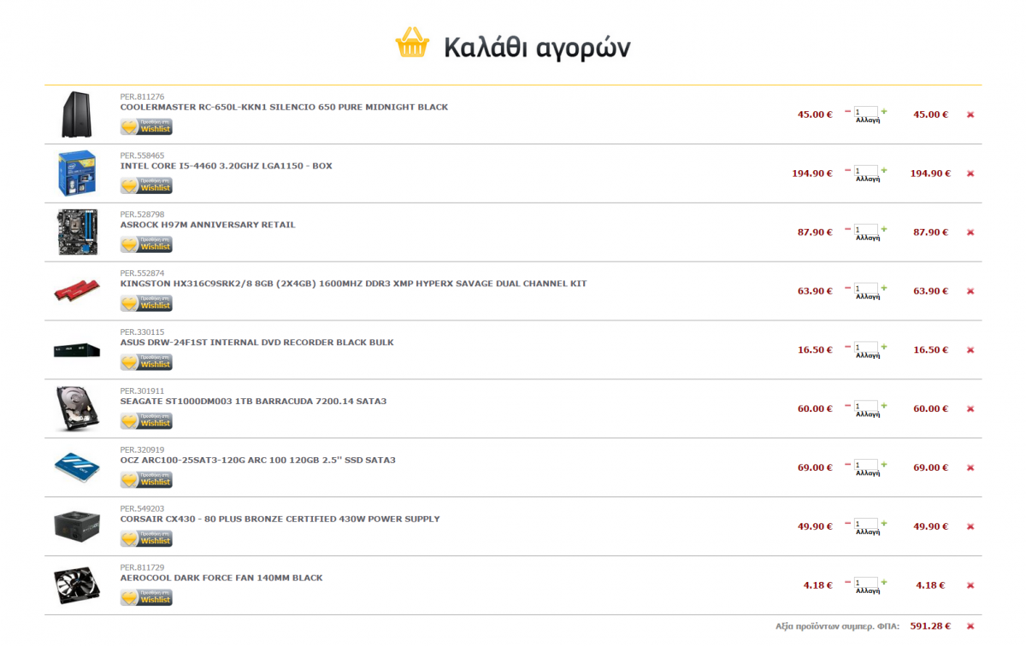Screen dimensions: 1026x646
Task: Add Aerocool Dark Force fan to Wishlist
Action: pos(146,599)
